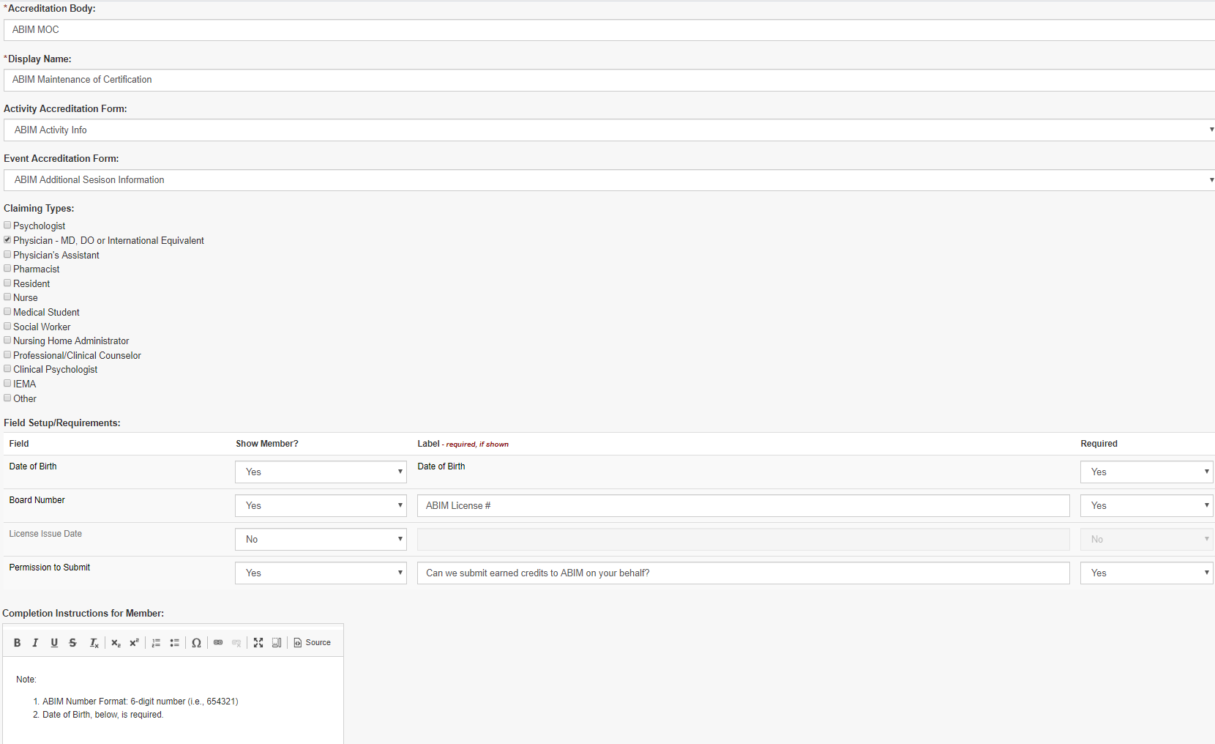1215x744 pixels.
Task: Click the insert Link icon
Action: click(218, 643)
